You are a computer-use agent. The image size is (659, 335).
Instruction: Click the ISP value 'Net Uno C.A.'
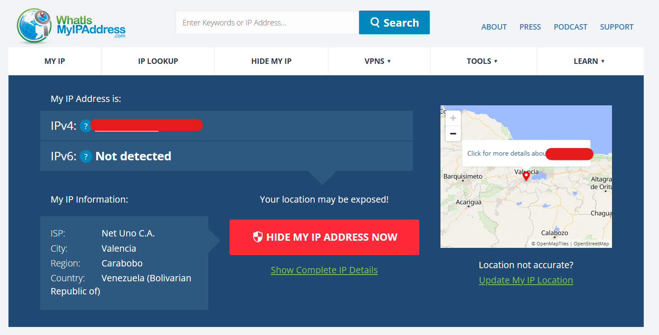tap(128, 233)
